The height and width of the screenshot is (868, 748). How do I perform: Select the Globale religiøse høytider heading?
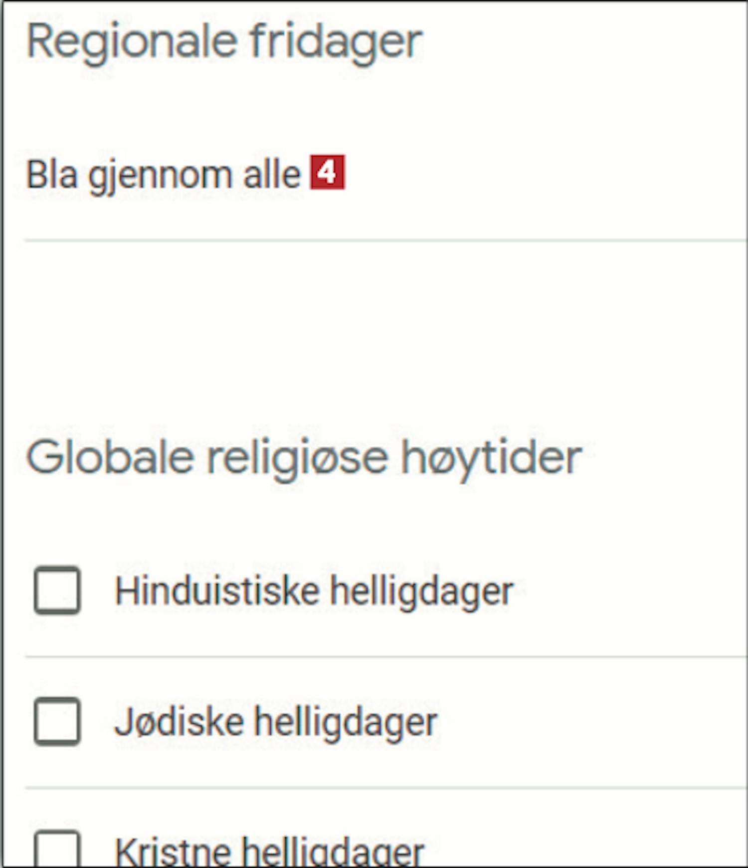click(x=304, y=457)
